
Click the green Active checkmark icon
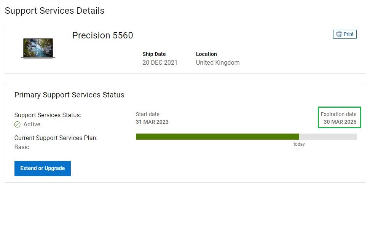18,124
